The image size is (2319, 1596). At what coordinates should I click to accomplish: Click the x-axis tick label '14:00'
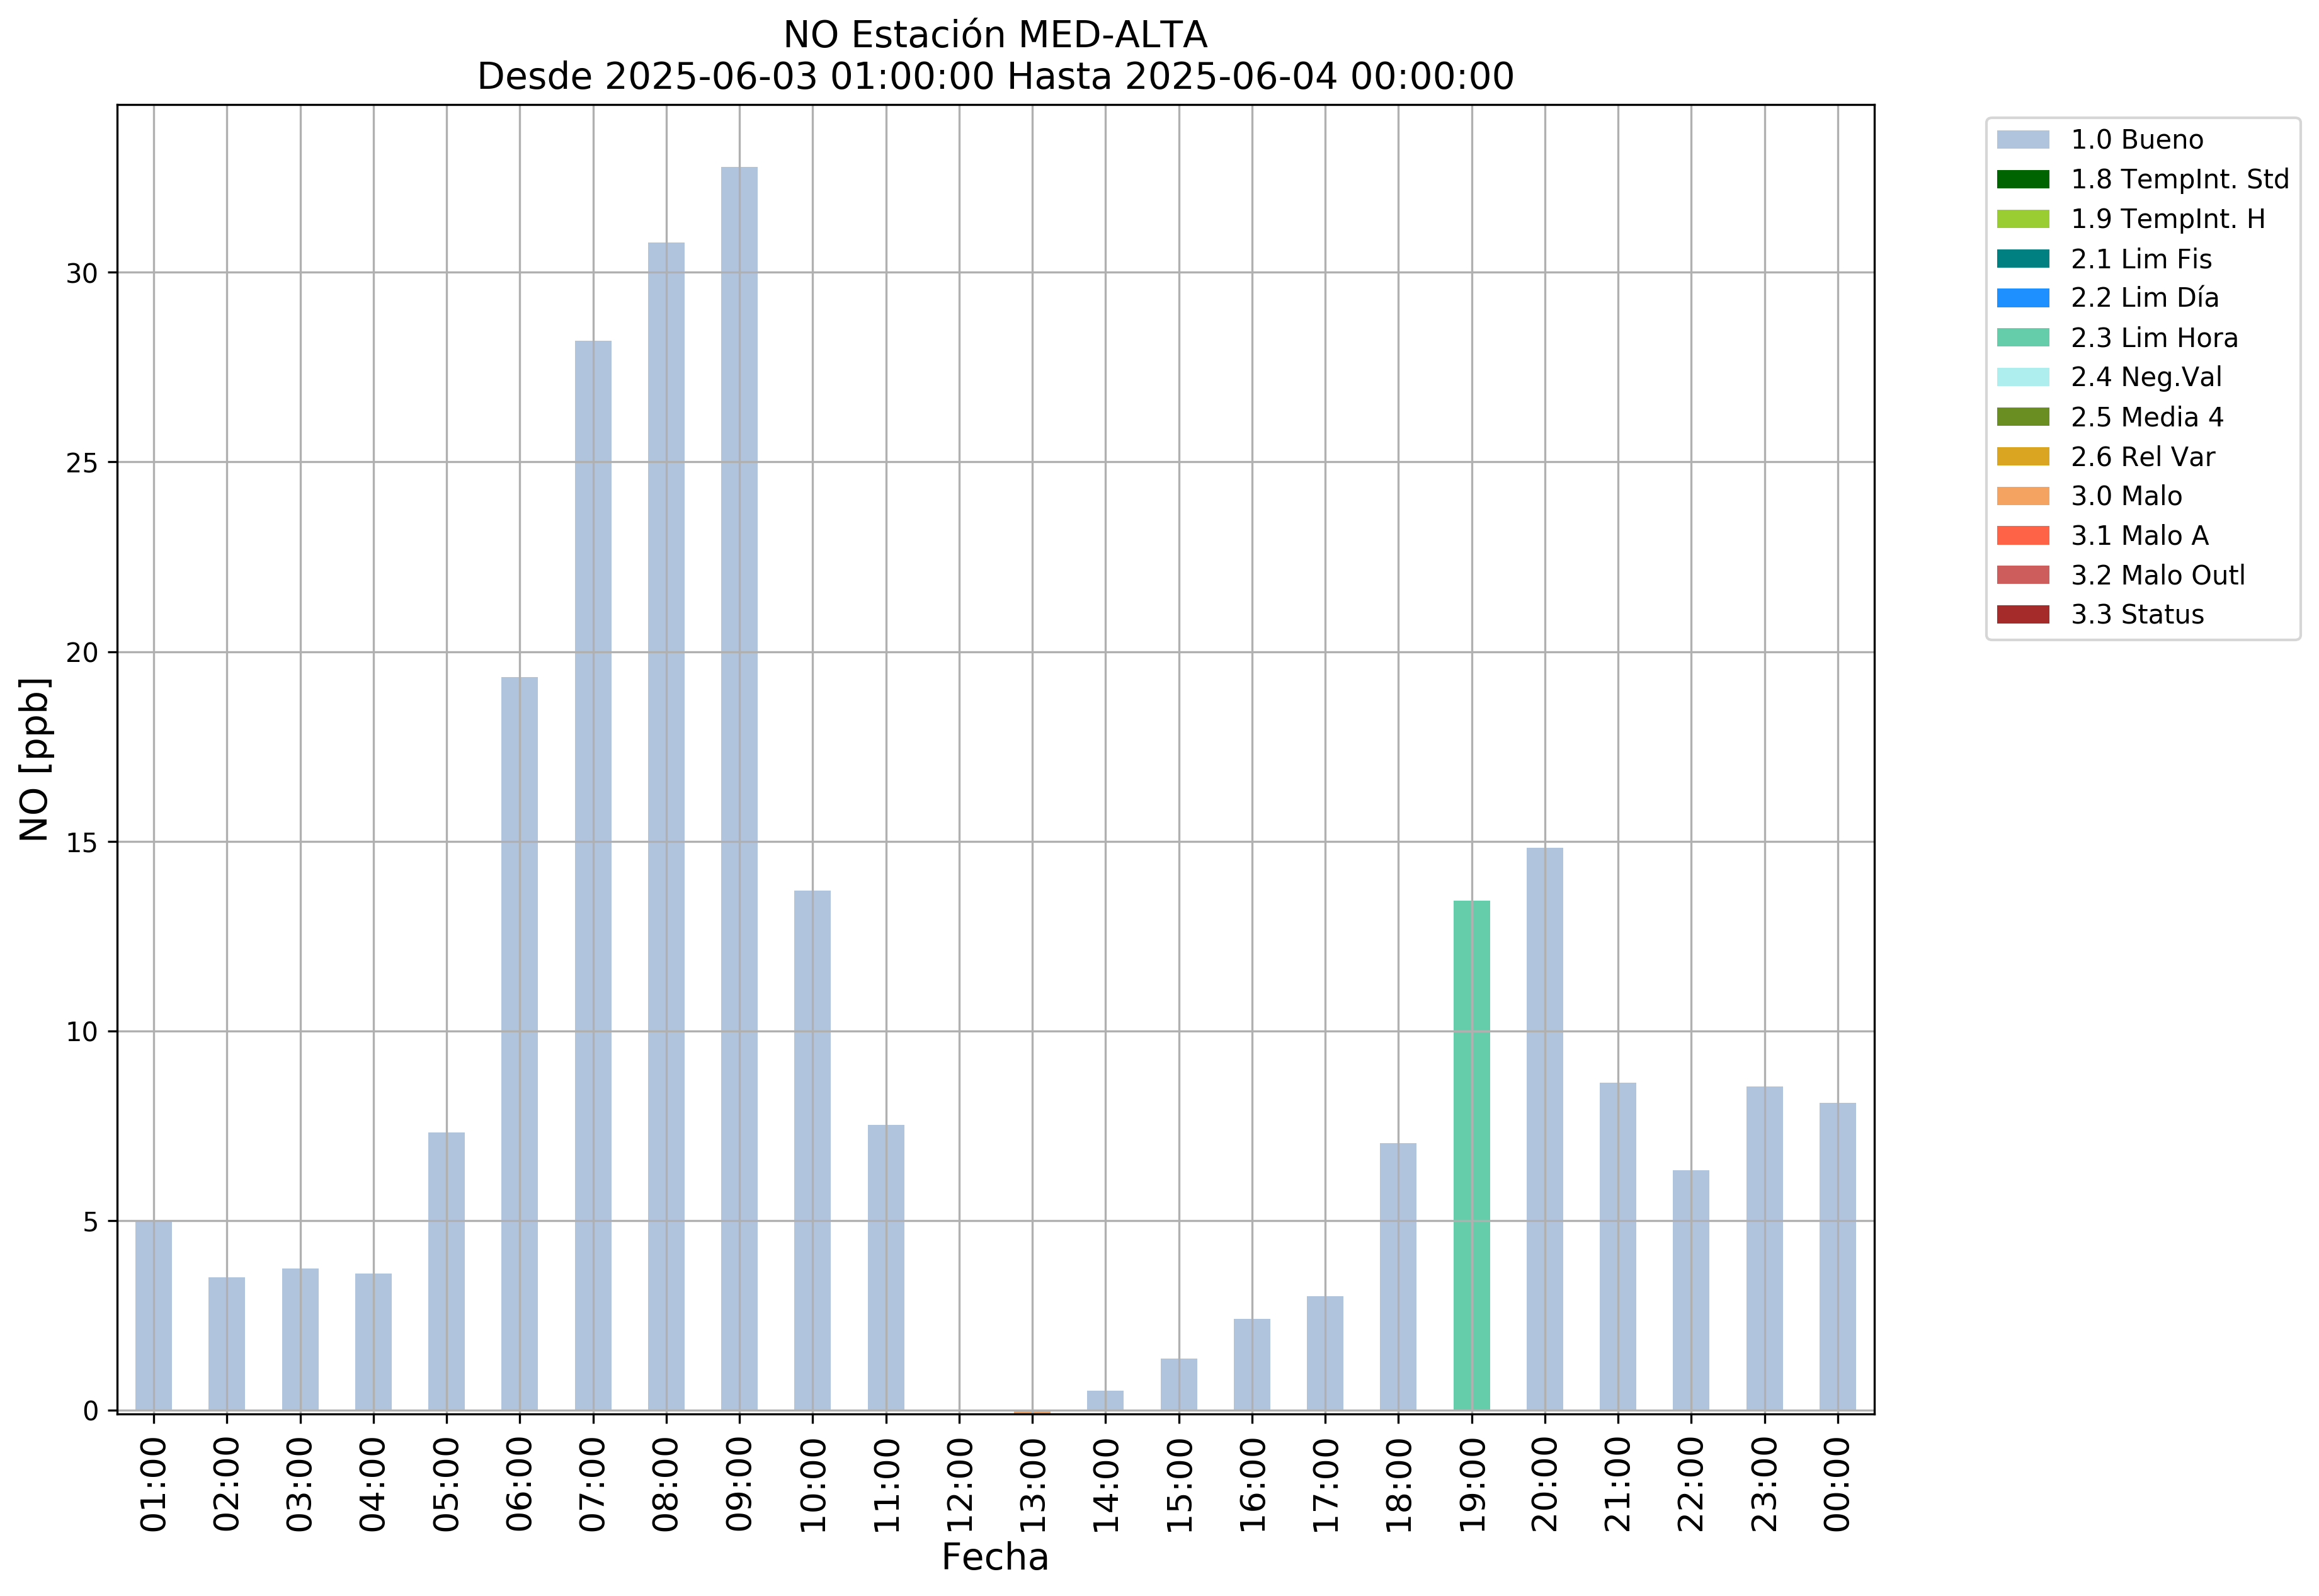click(1105, 1485)
